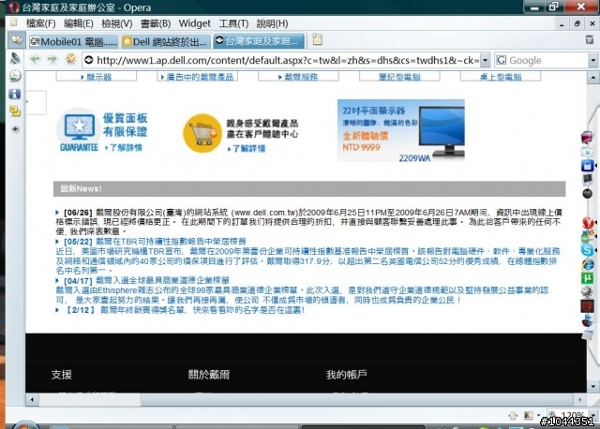
Task: Reload the page with the orange refresh icon
Action: click(70, 58)
